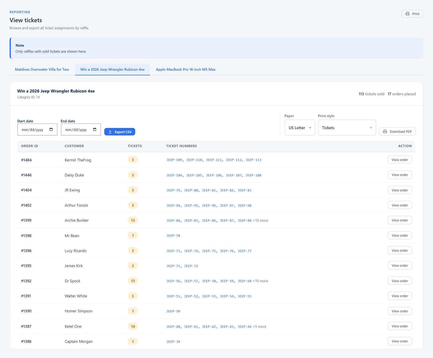
Task: Click the 17 orders placed summary
Action: click(402, 94)
